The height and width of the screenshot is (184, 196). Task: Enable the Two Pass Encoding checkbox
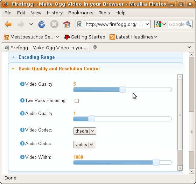[x=77, y=101]
